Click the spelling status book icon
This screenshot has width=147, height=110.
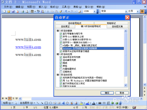point(134,108)
